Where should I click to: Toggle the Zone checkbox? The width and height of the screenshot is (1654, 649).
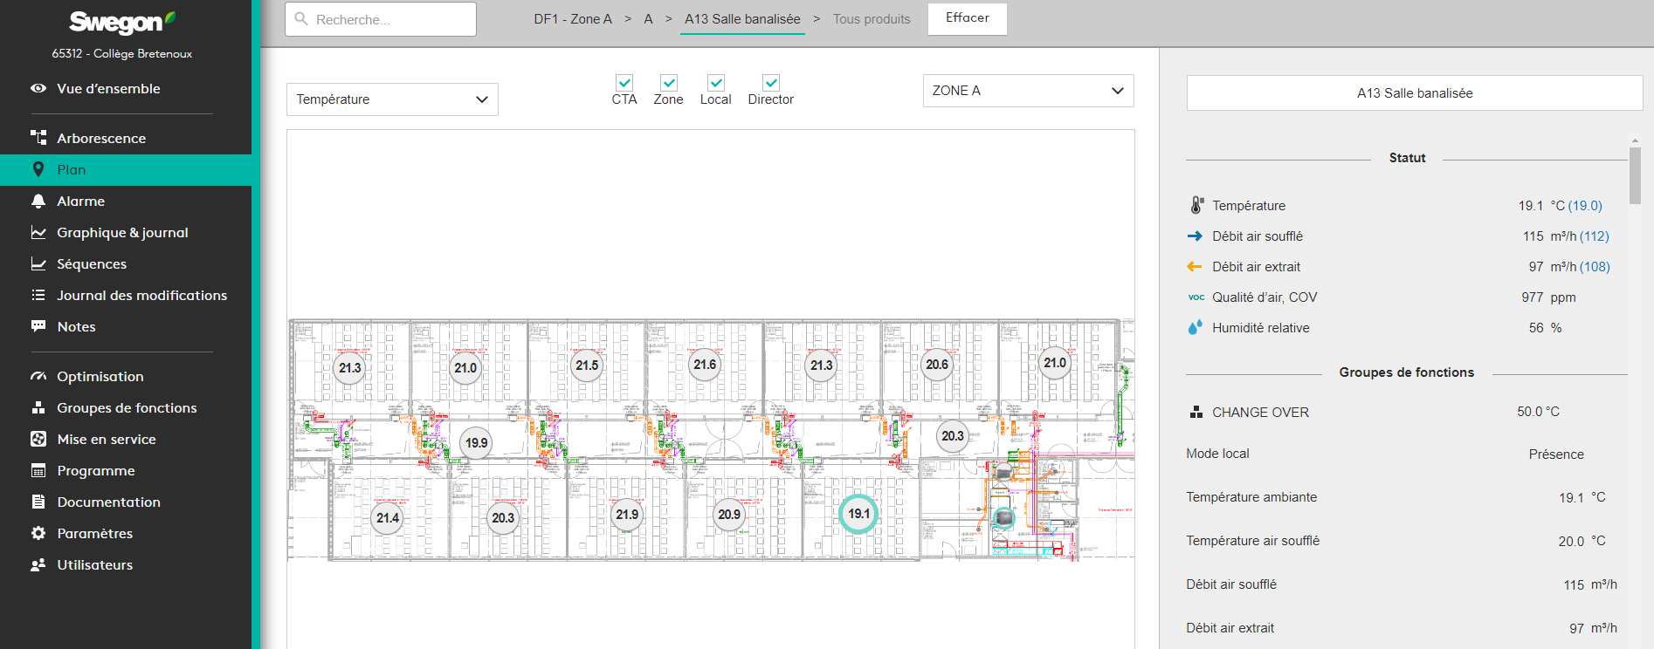[x=669, y=83]
